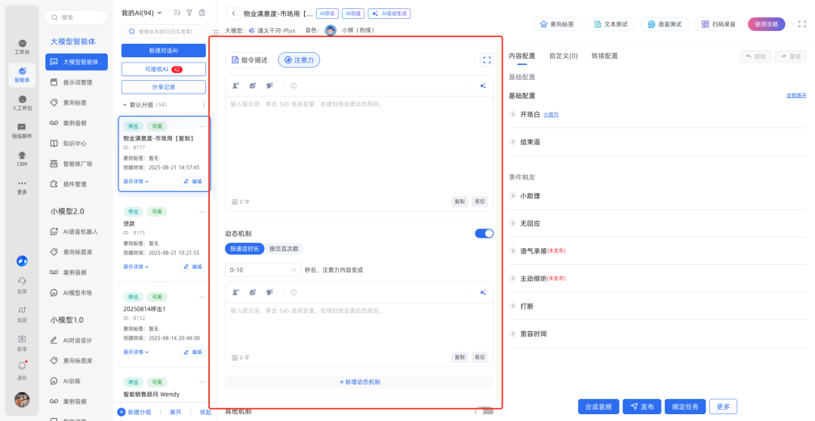Switch to the 指令描述 tab

tap(248, 60)
